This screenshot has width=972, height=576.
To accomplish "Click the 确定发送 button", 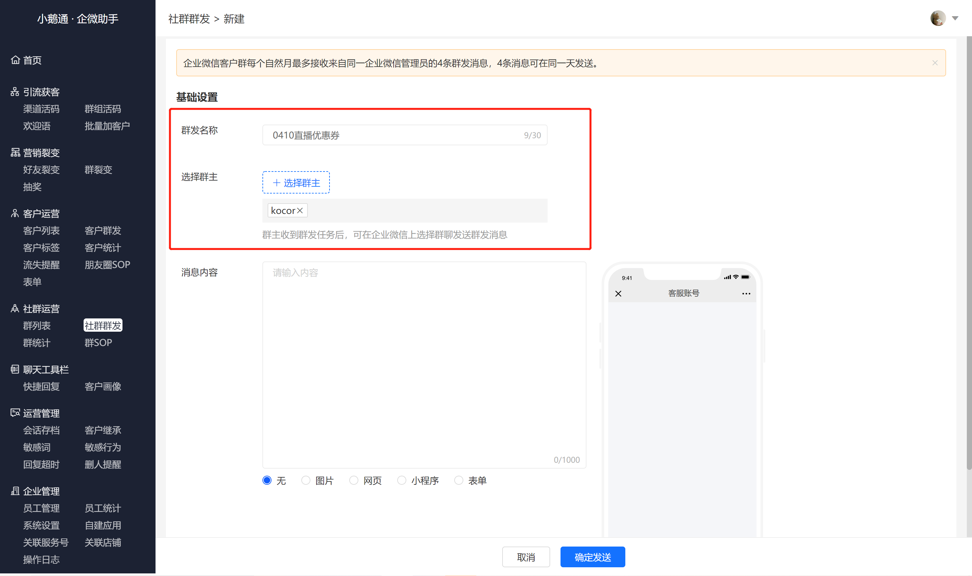I will click(x=592, y=557).
